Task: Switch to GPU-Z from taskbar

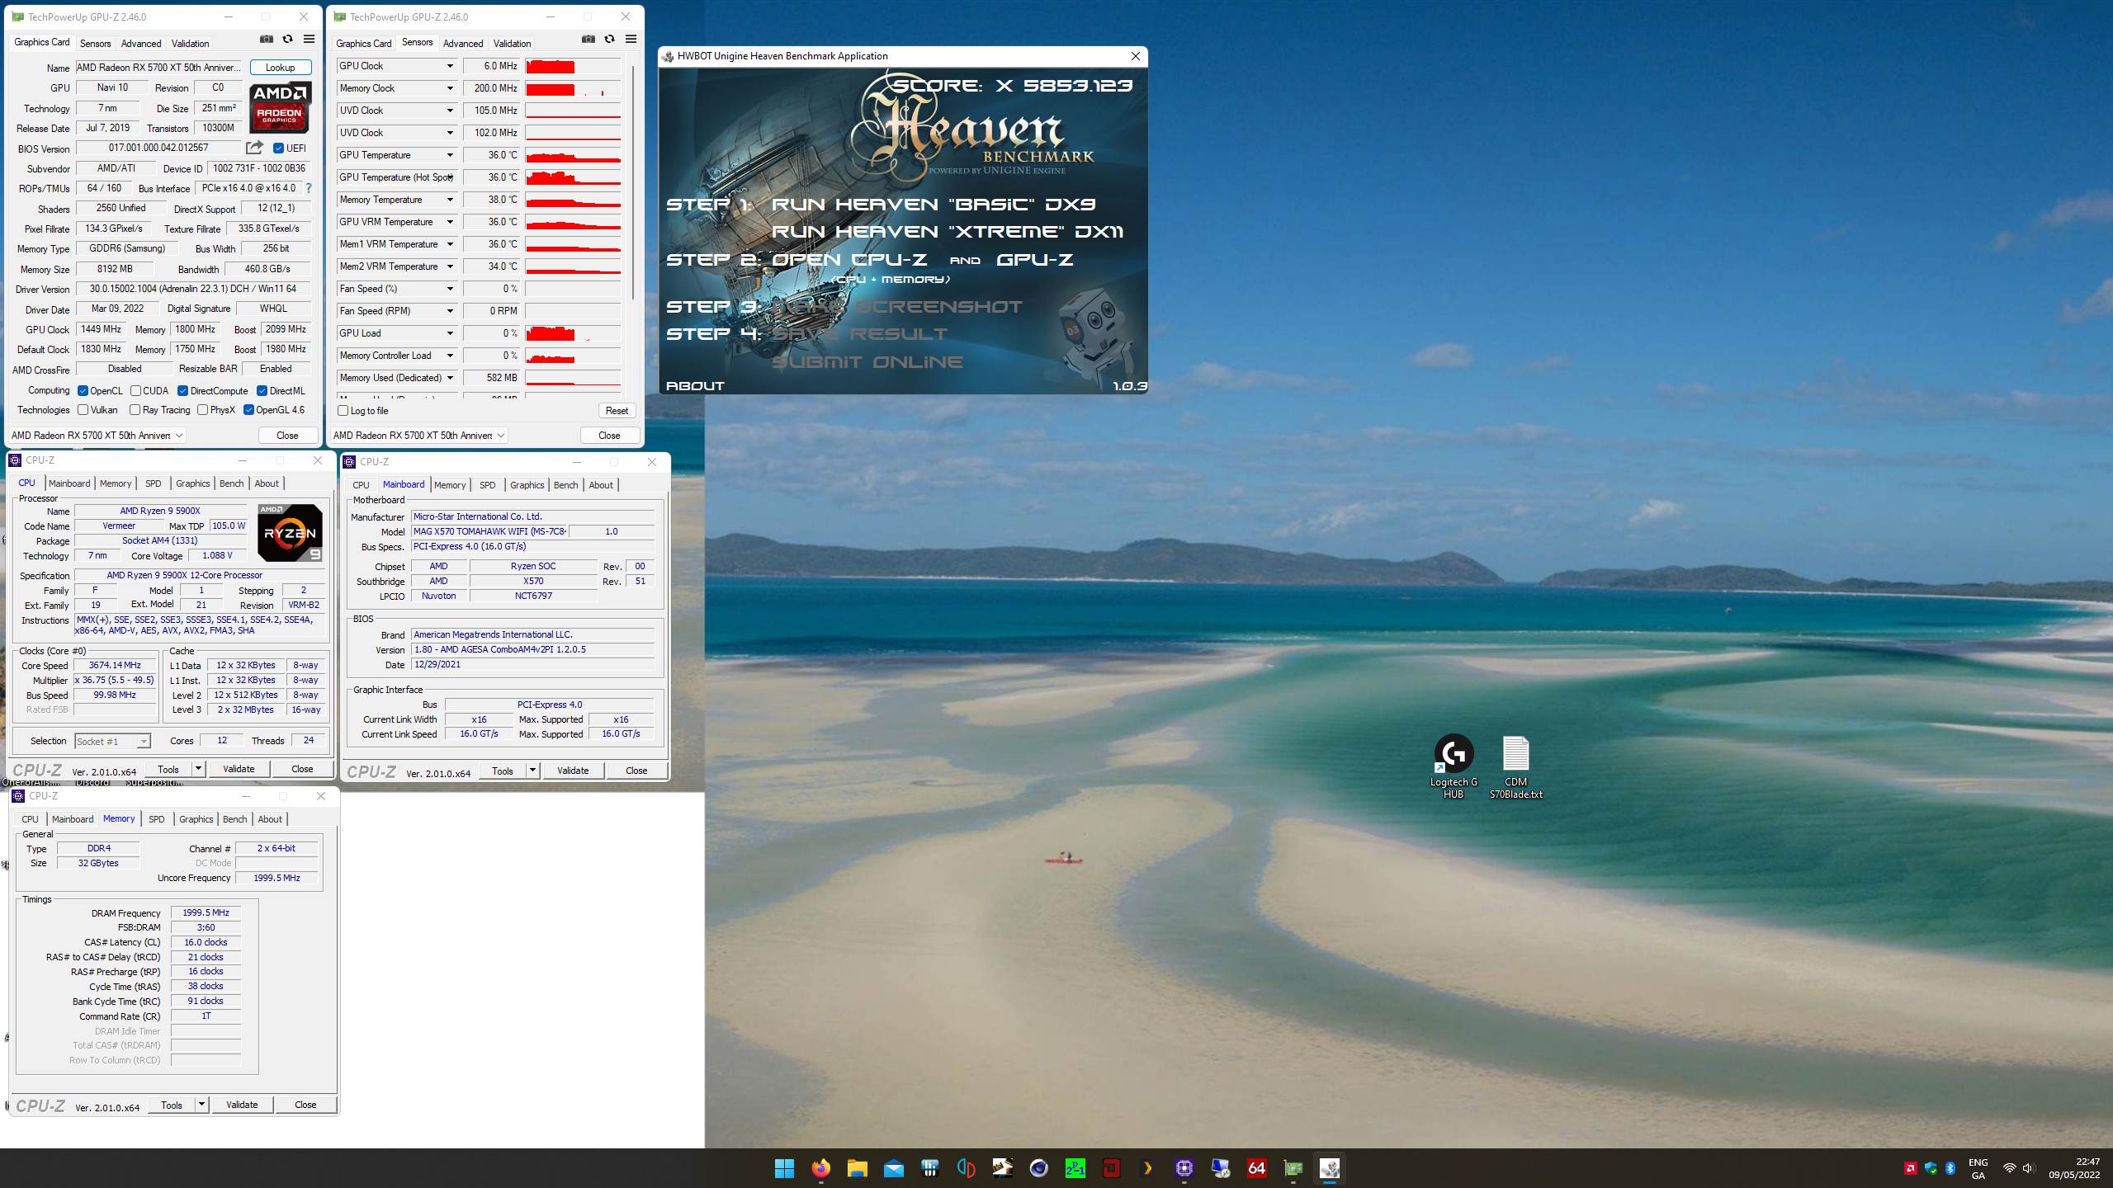Action: (1293, 1167)
